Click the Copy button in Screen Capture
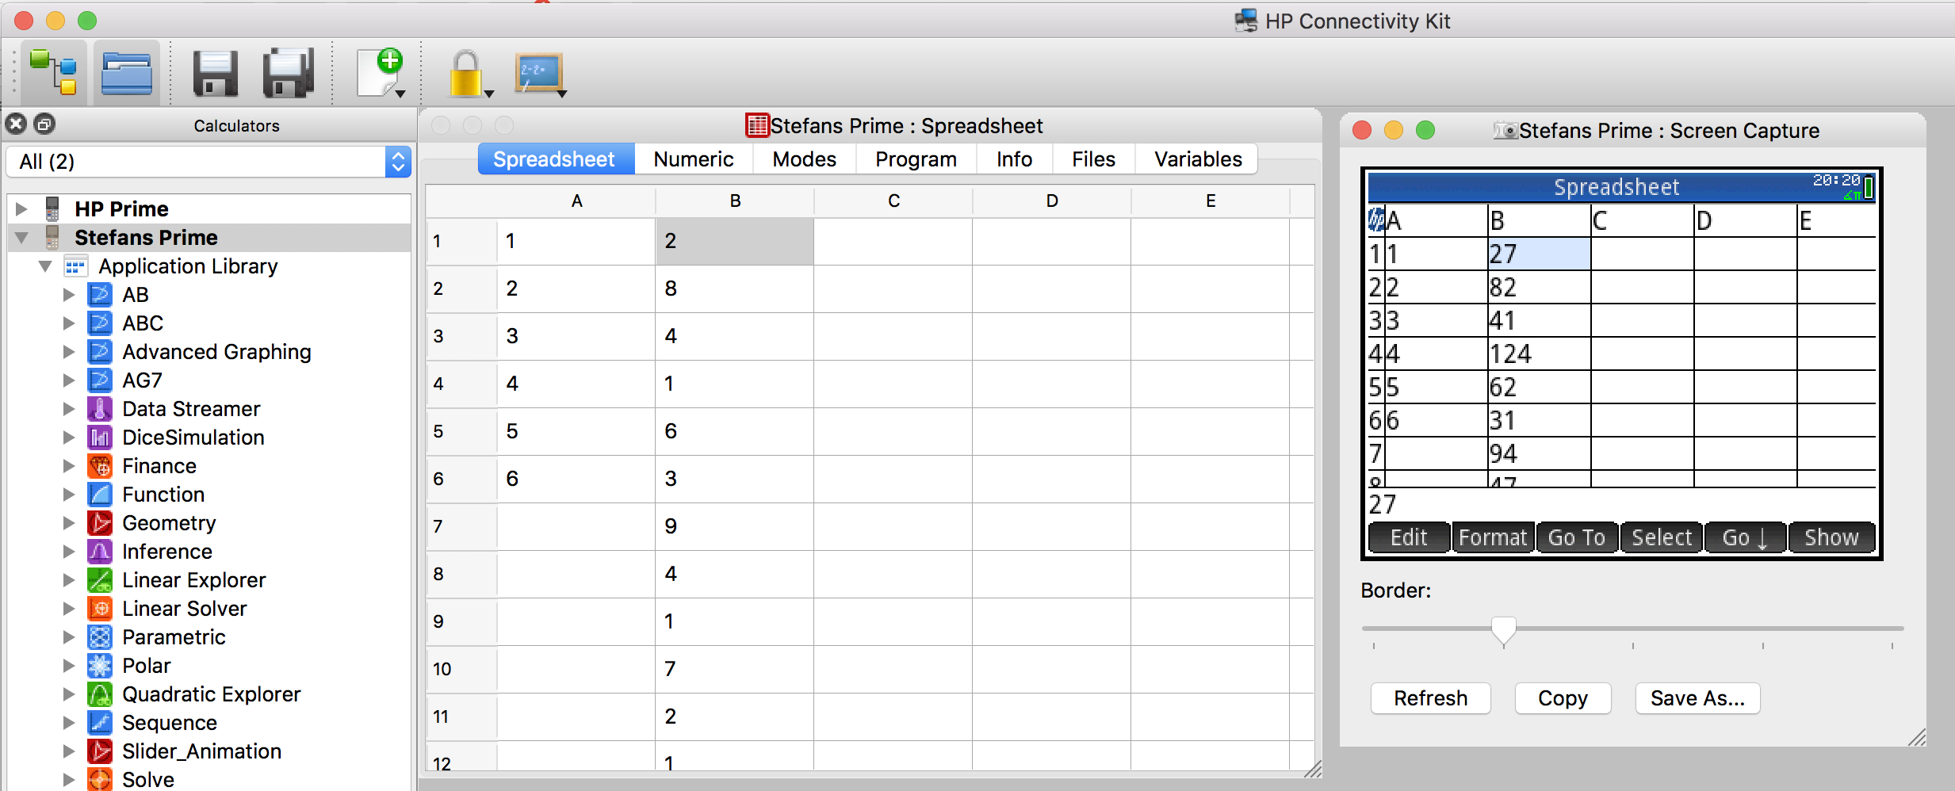The width and height of the screenshot is (1955, 791). tap(1561, 698)
